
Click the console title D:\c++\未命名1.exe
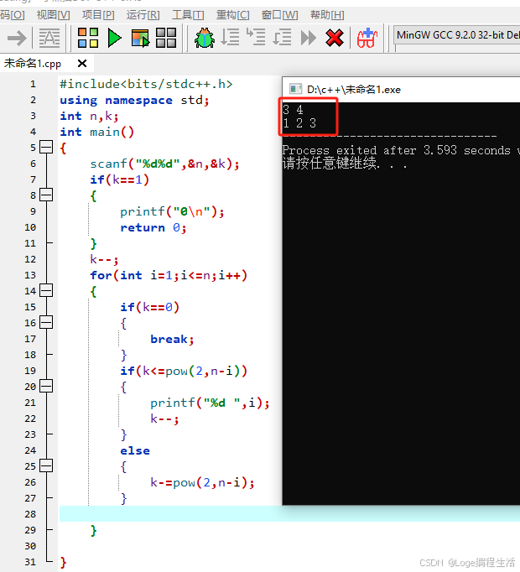pyautogui.click(x=354, y=90)
